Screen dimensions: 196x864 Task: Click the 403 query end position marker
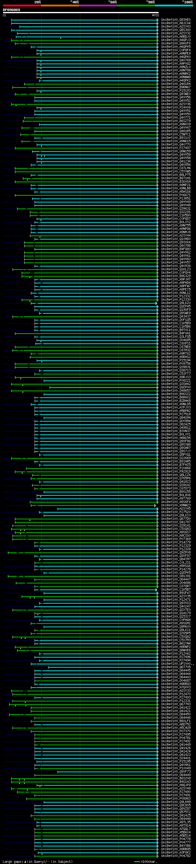coord(154,15)
